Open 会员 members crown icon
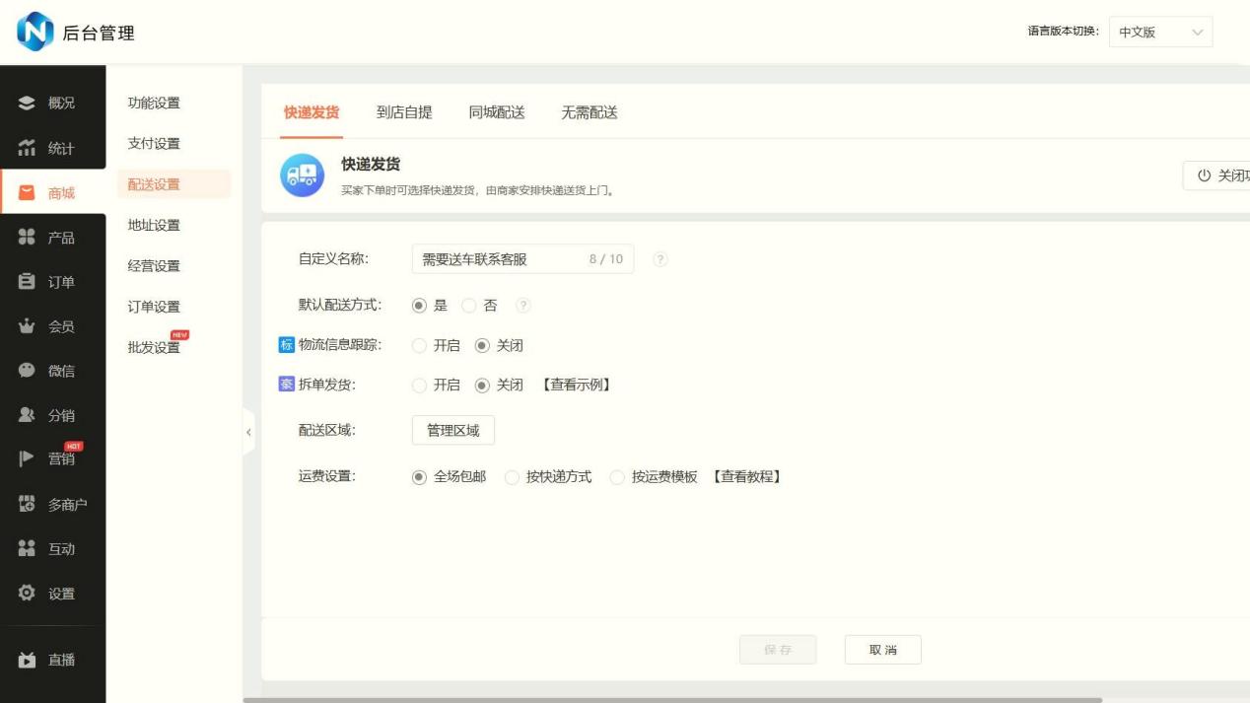Screen dimensions: 1250x703 [28, 326]
